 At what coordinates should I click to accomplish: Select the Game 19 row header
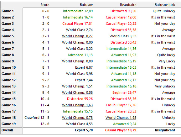pos(9,124)
